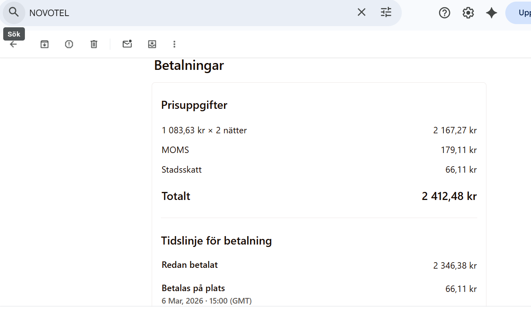Clear the NOVOTEL search with the X

click(362, 12)
